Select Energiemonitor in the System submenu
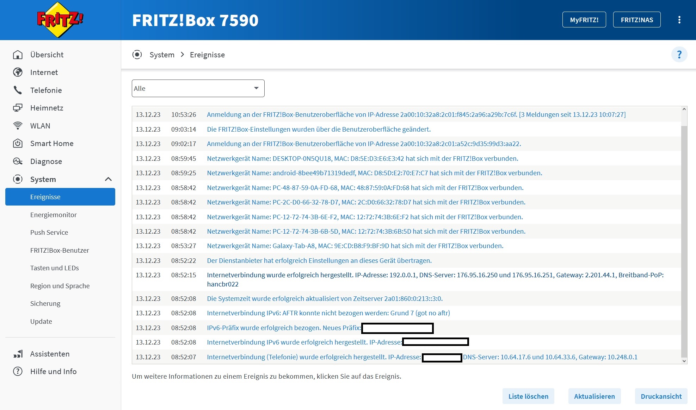696x410 pixels. pos(53,215)
